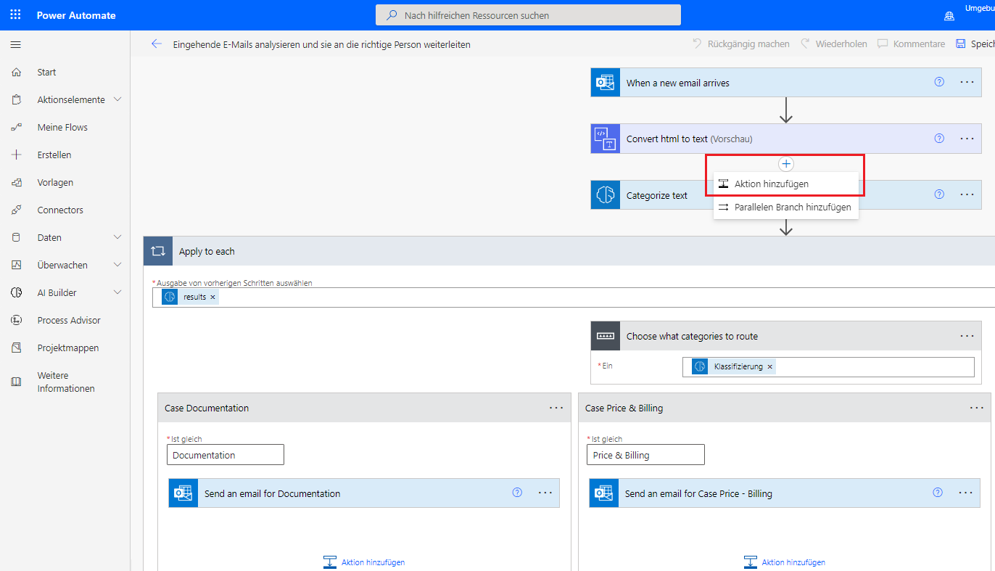Click the Power Automate title
Image resolution: width=995 pixels, height=571 pixels.
(76, 15)
